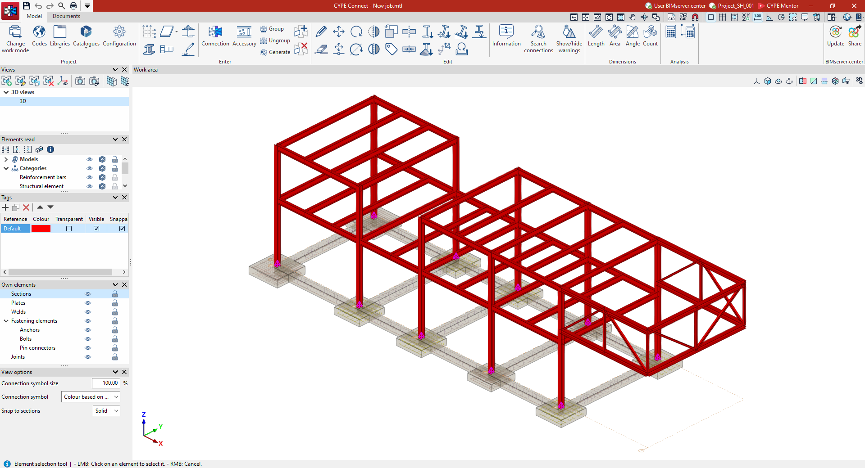The image size is (865, 468).
Task: Enable the Transparent checkbox for Default tag
Action: [69, 229]
